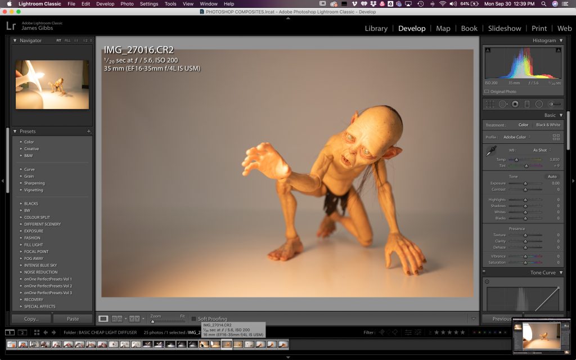Set Navigator zoom to FIT
Screen dimensions: 576x360
pyautogui.click(x=58, y=40)
